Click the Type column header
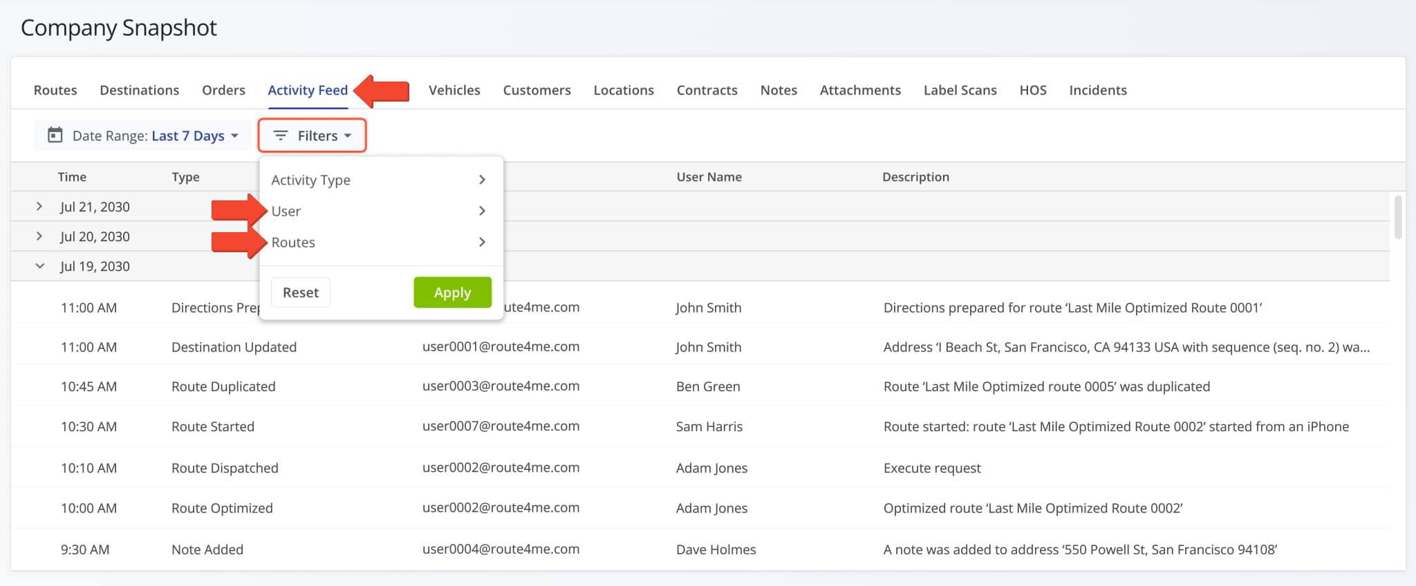This screenshot has width=1416, height=586. click(185, 177)
